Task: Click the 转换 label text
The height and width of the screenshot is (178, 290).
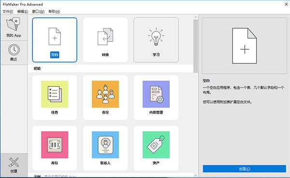Action: click(105, 55)
